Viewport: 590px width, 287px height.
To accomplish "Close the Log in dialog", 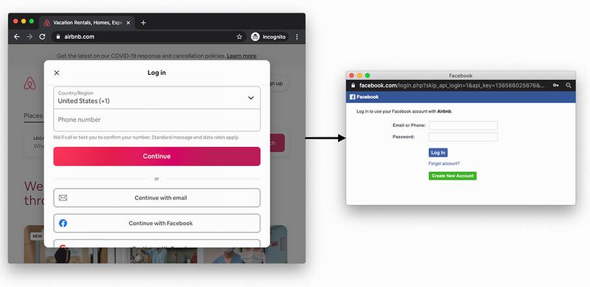I will point(57,73).
